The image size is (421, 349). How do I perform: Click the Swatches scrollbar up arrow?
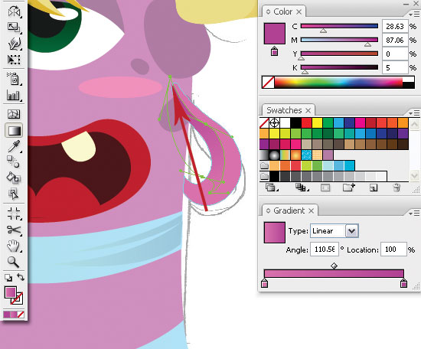[415, 124]
